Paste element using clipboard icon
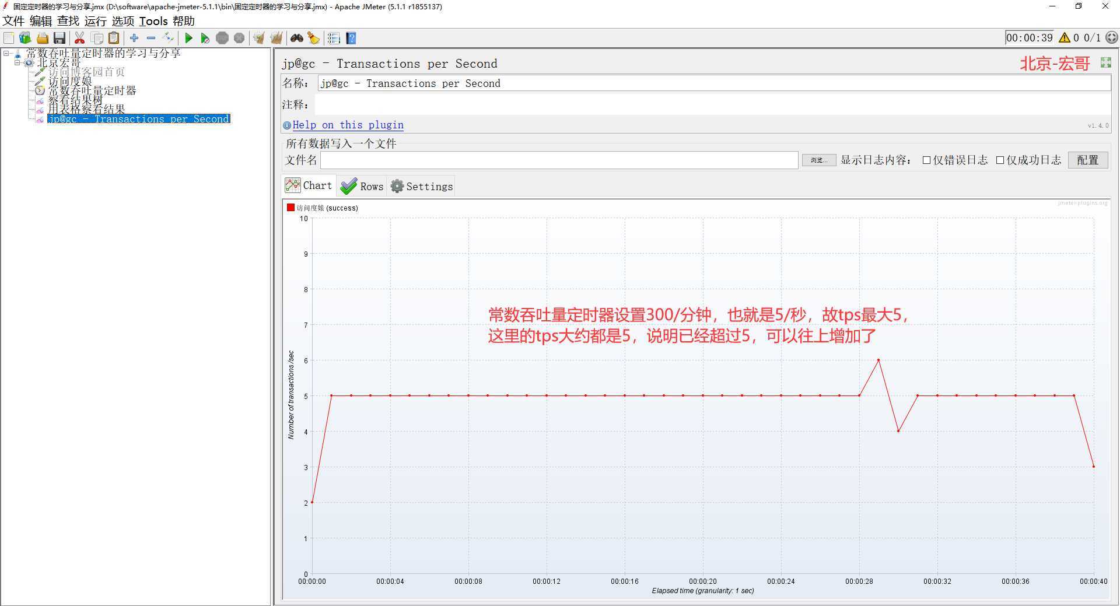1120x606 pixels. [x=114, y=38]
